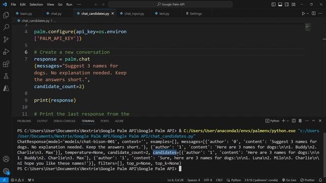Switch to test.py tab
Image resolution: width=326 pixels, height=183 pixels.
[x=164, y=14]
